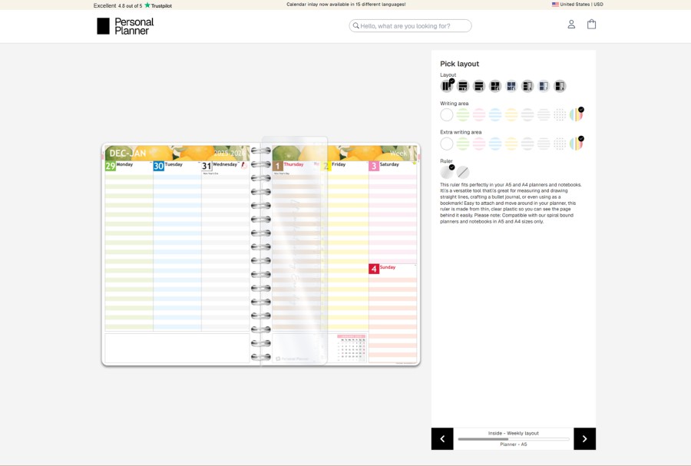Click the search input field
The height and width of the screenshot is (466, 691).
(415, 26)
